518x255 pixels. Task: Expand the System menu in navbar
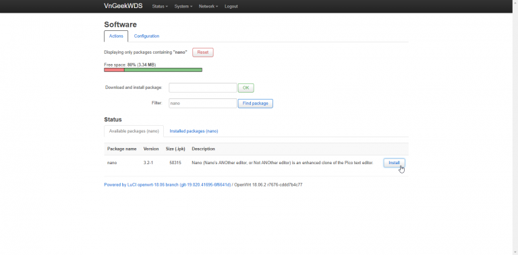click(x=183, y=6)
